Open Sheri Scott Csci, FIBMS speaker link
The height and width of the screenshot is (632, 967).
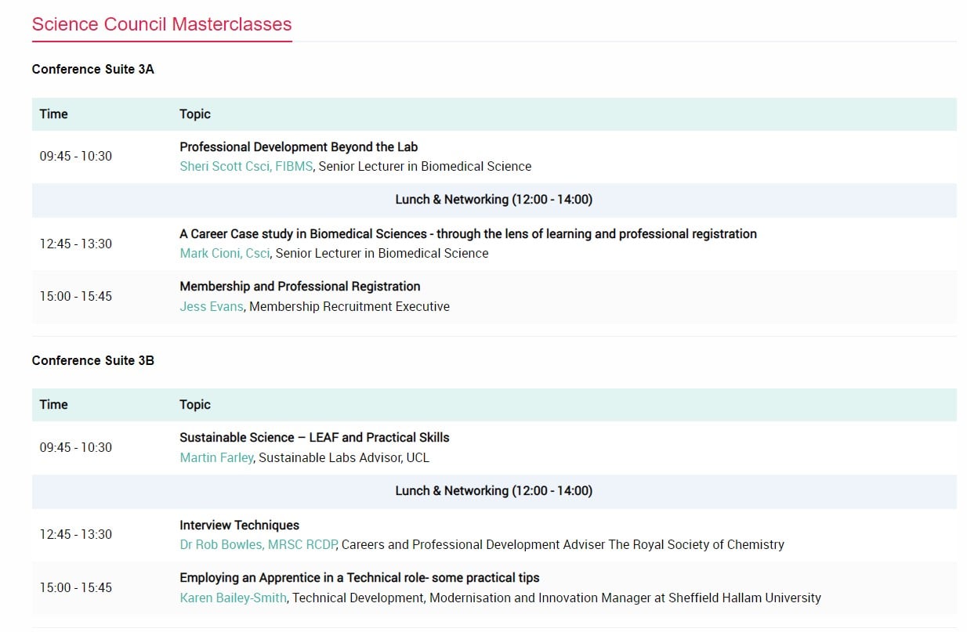point(246,166)
